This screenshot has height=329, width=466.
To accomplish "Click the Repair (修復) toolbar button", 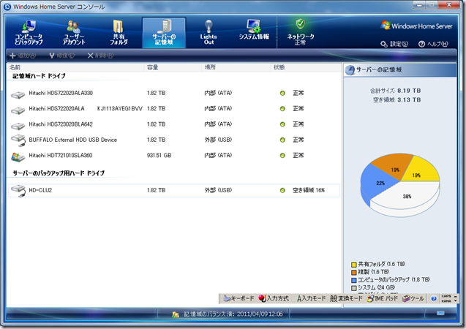I will point(61,56).
